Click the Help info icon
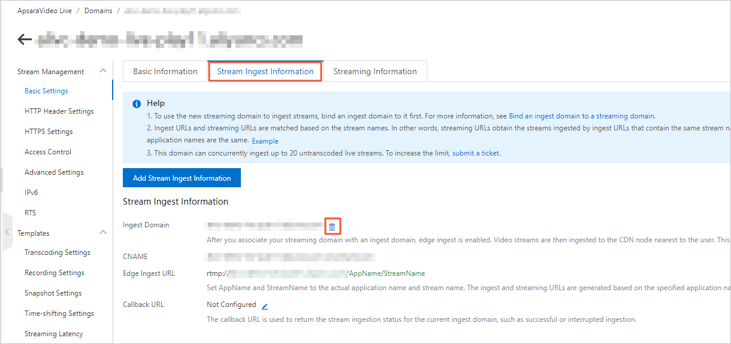Screen dimensions: 731x344 137,103
